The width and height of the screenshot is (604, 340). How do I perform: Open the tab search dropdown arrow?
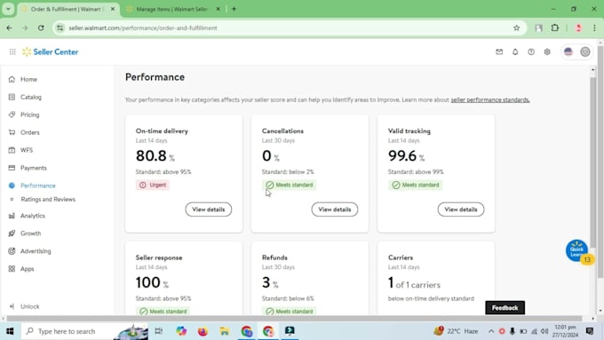8,9
